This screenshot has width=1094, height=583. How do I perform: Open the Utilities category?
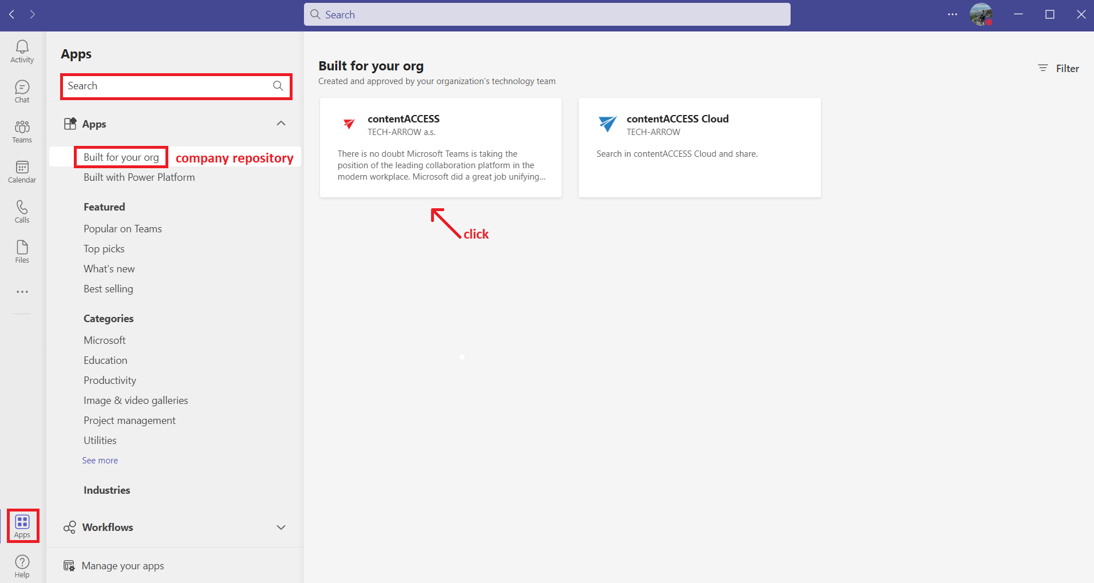[100, 441]
